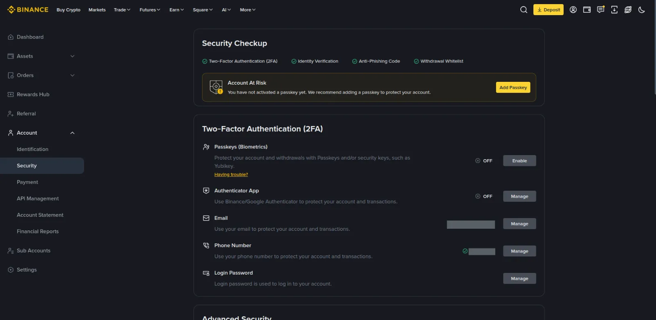Expand the Orders sidebar section
Image resolution: width=656 pixels, height=320 pixels.
pos(72,75)
